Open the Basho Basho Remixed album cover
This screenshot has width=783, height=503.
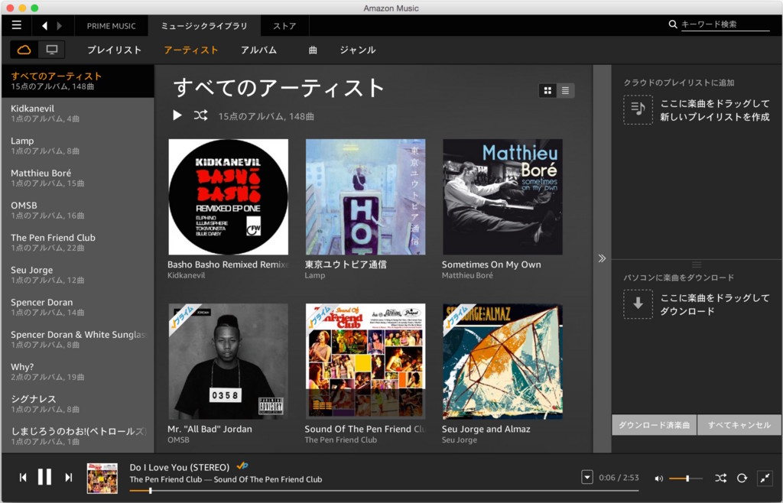point(228,196)
